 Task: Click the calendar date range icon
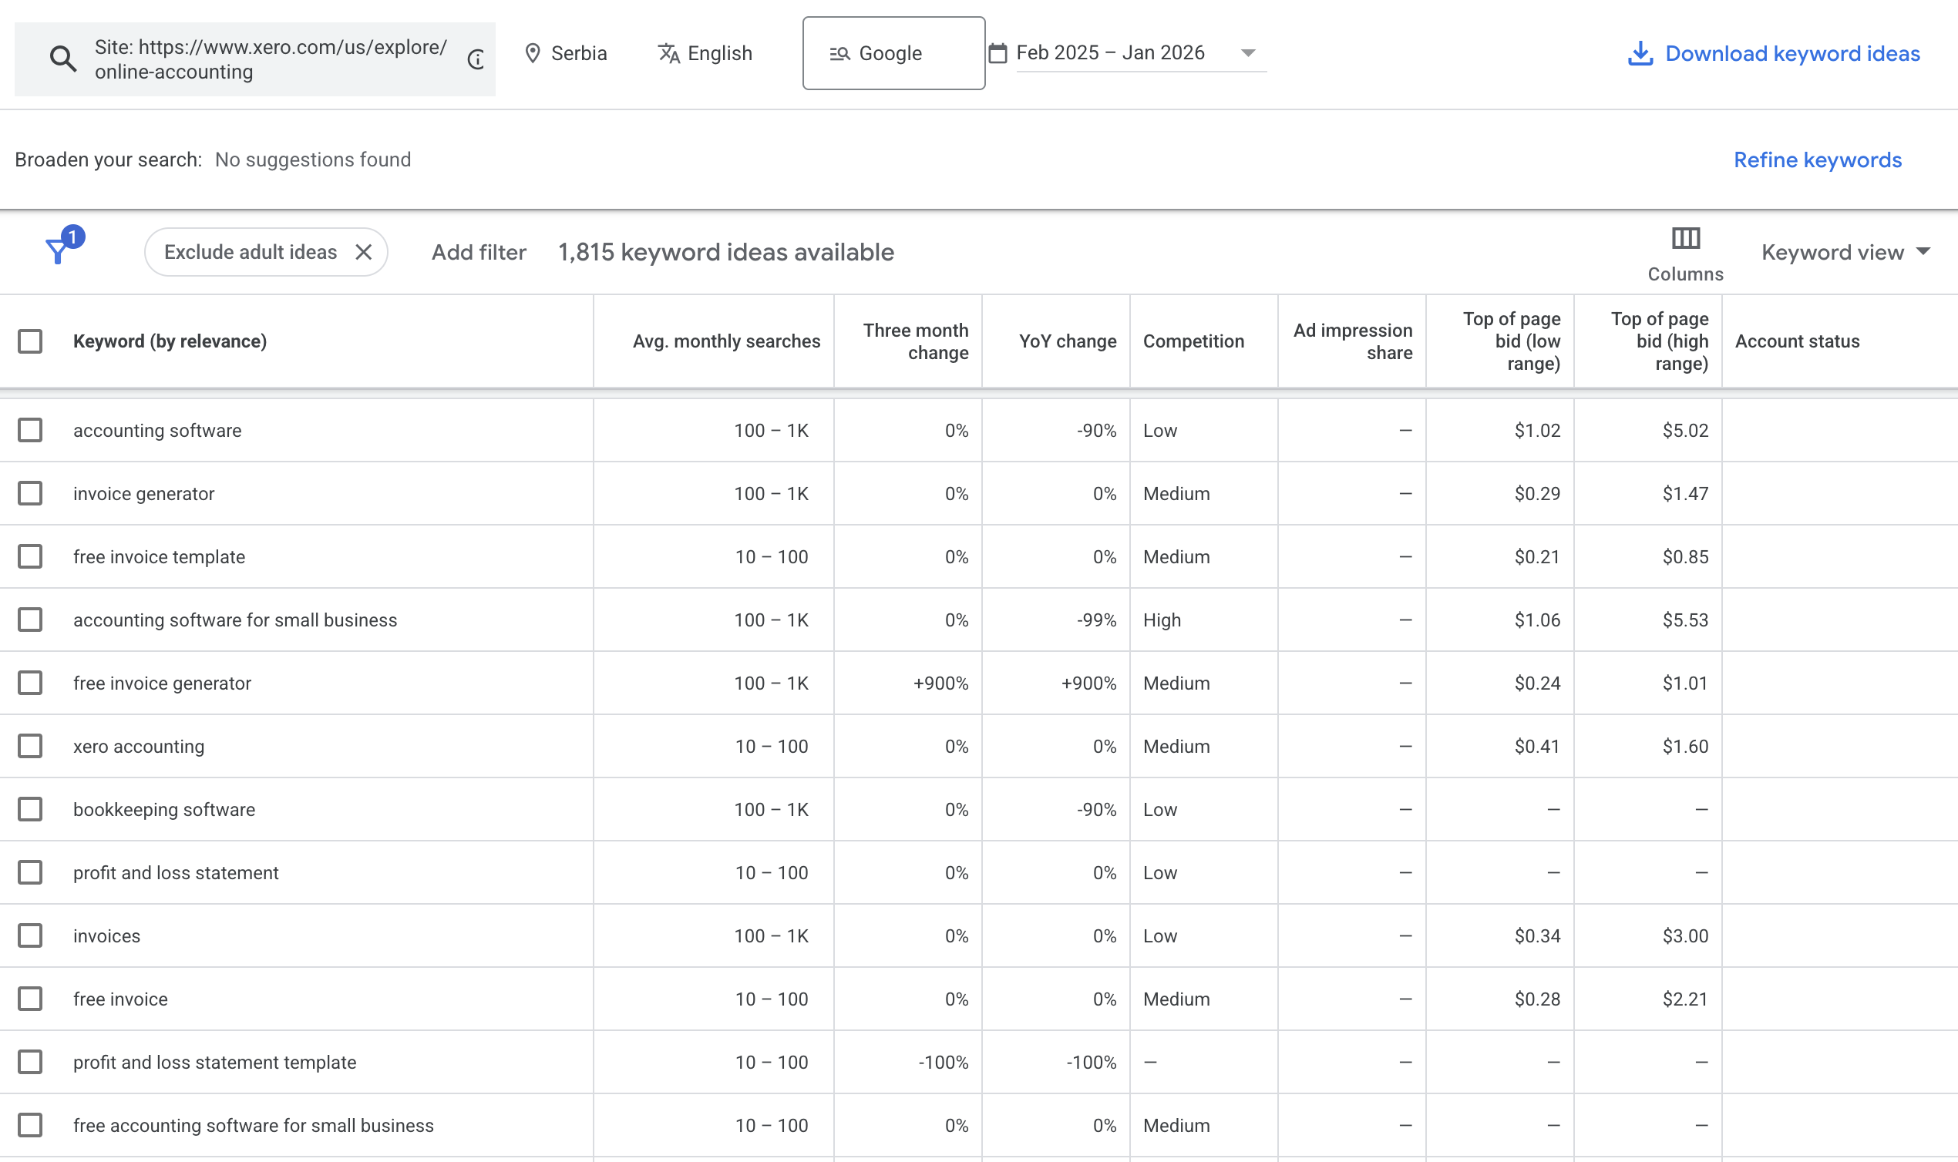pyautogui.click(x=997, y=53)
